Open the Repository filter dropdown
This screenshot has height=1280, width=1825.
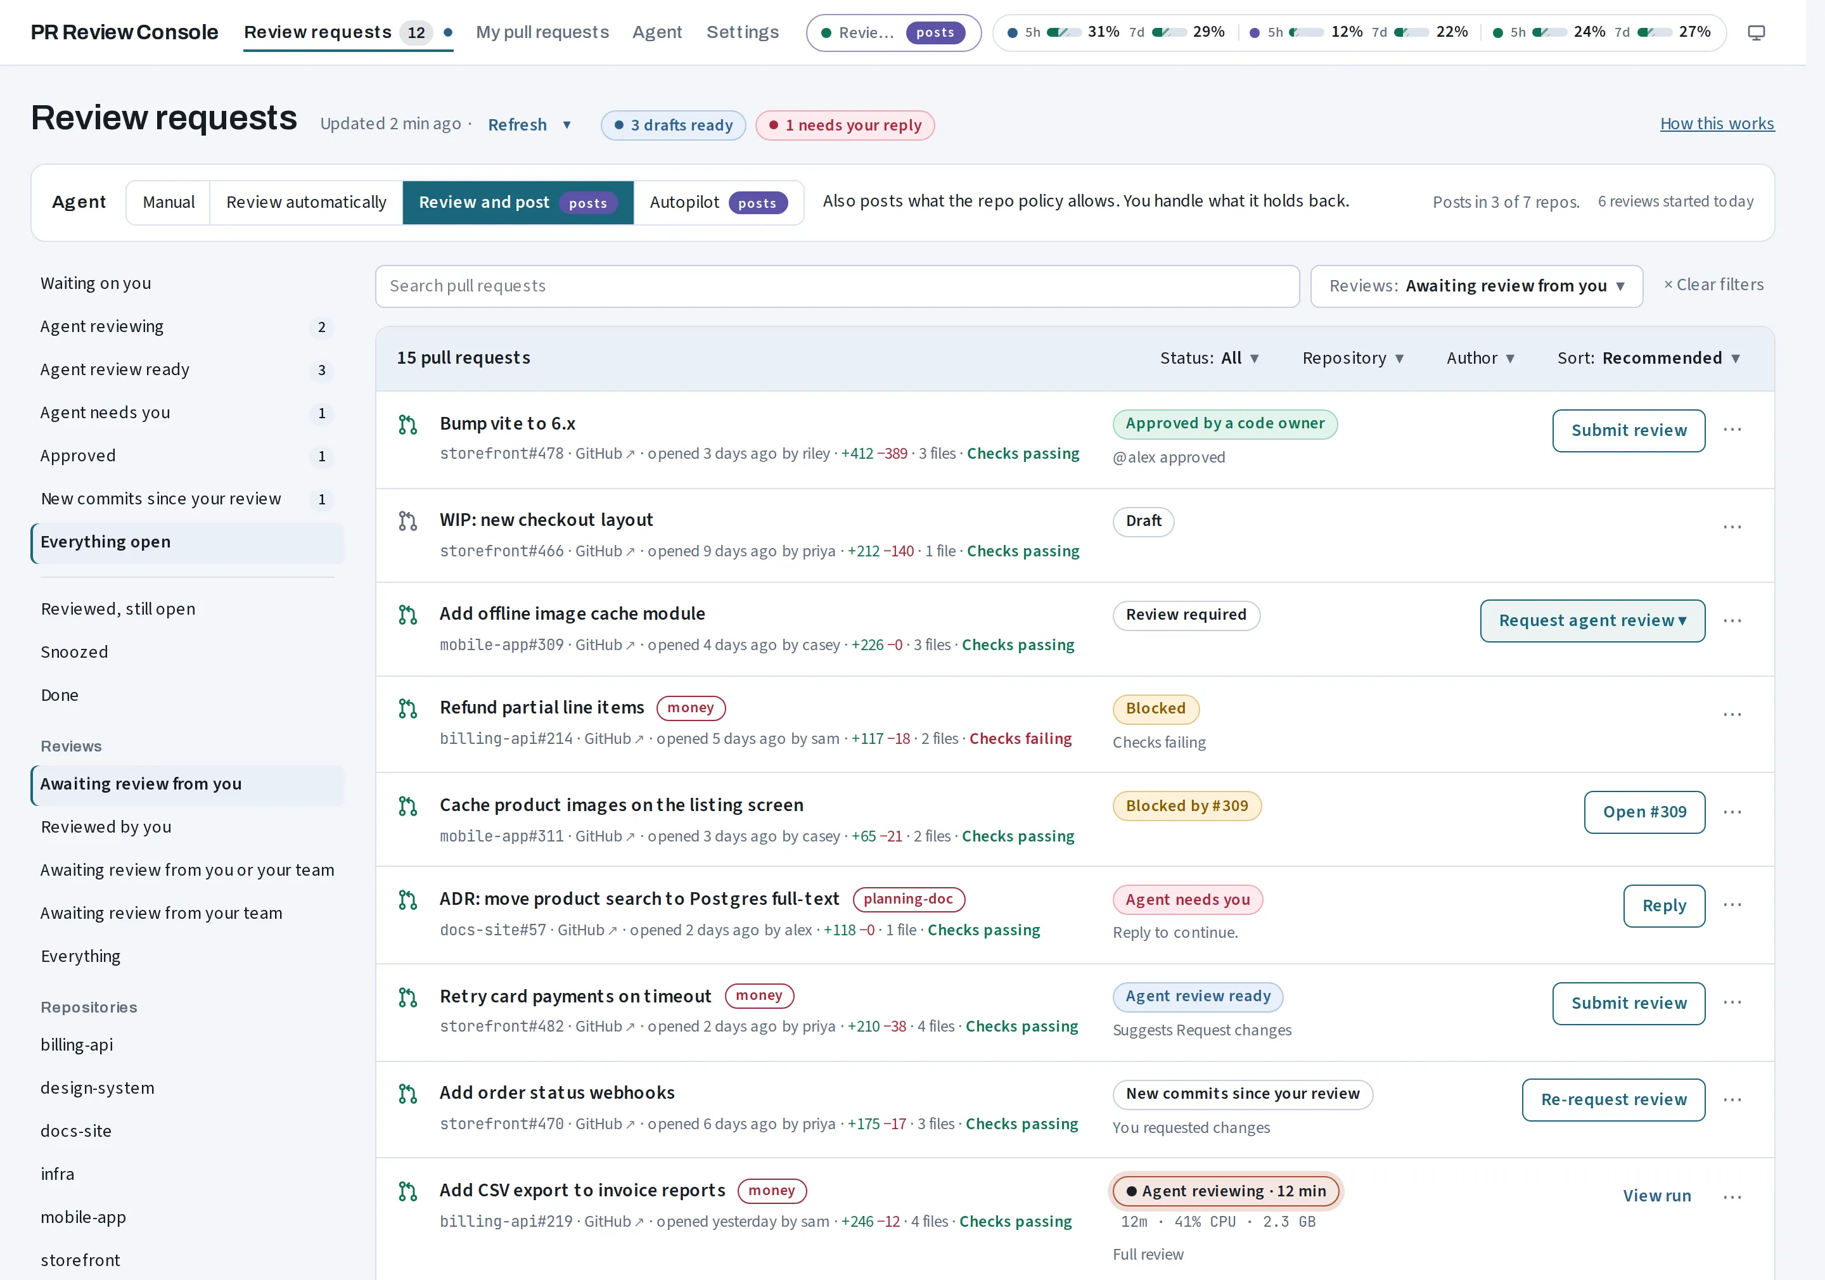(1353, 359)
